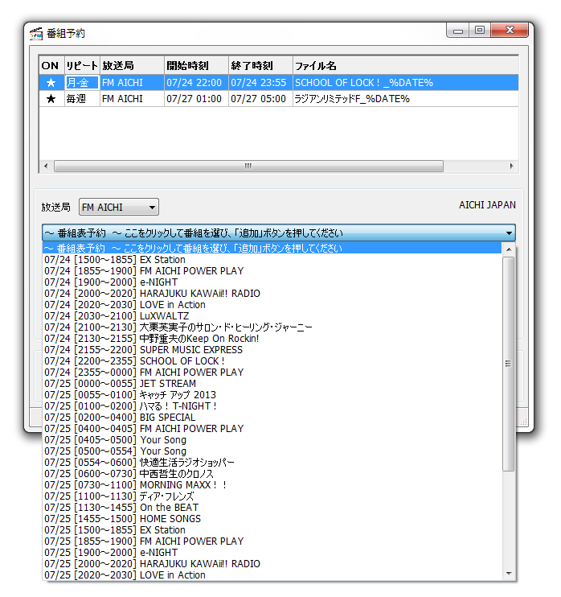Select 07/25 [1130~1455] On the BEAT
This screenshot has width=561, height=597.
tap(272, 508)
